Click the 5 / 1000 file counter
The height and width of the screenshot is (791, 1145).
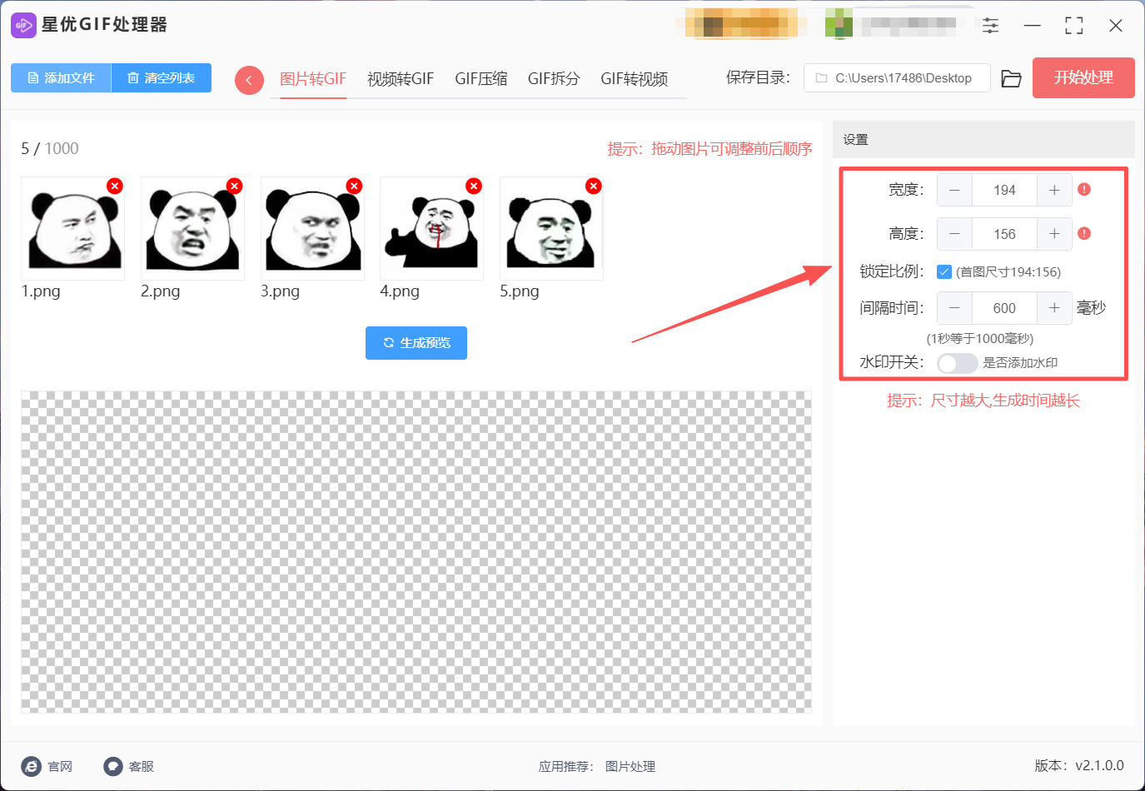click(x=50, y=148)
